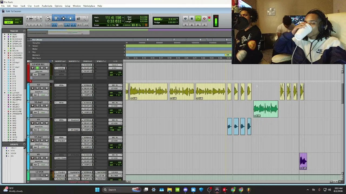The width and height of the screenshot is (346, 194).
Task: Solo the LD VOX REC track
Action: (42, 68)
